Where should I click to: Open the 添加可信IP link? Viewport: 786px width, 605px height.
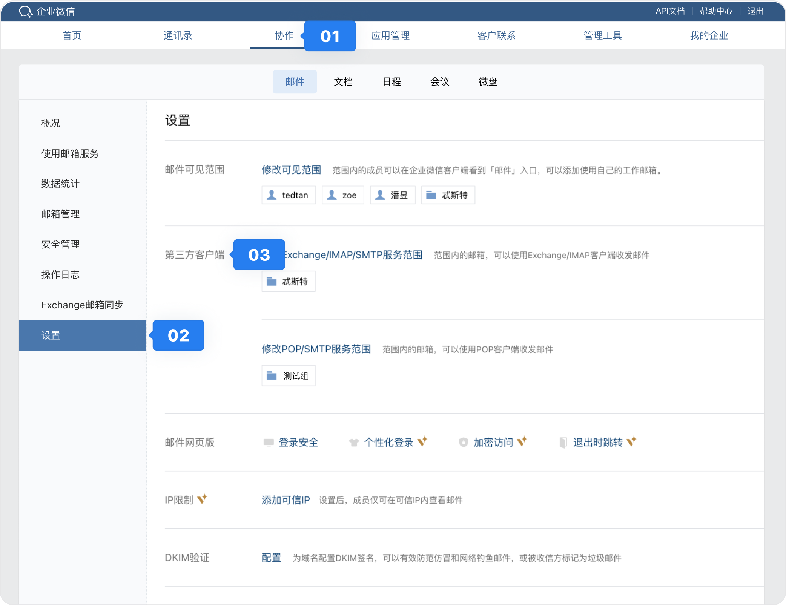pyautogui.click(x=286, y=500)
